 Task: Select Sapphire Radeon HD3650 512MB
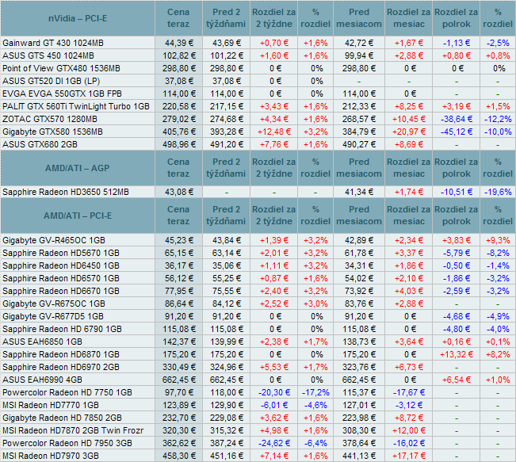coord(66,192)
